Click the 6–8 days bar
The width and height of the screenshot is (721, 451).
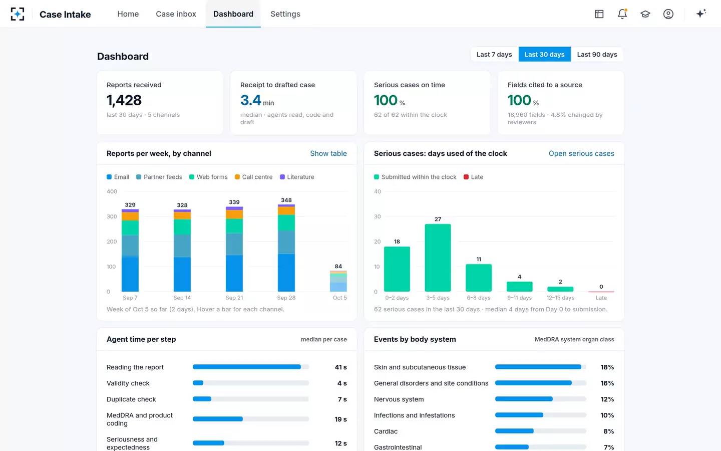tap(479, 278)
